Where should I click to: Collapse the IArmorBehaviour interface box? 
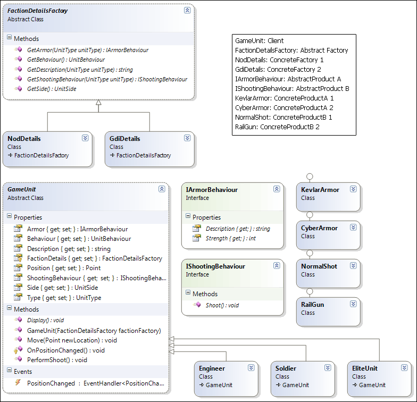click(x=277, y=189)
